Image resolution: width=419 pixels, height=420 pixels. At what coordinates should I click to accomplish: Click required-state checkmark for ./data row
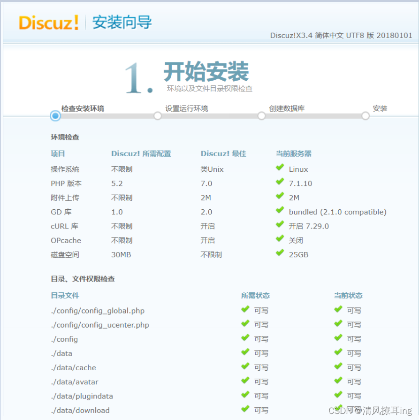point(245,351)
